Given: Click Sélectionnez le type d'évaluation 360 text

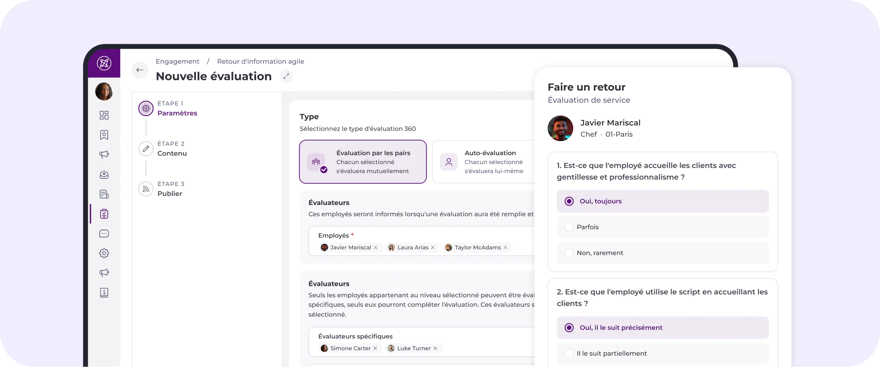Looking at the screenshot, I should (357, 129).
